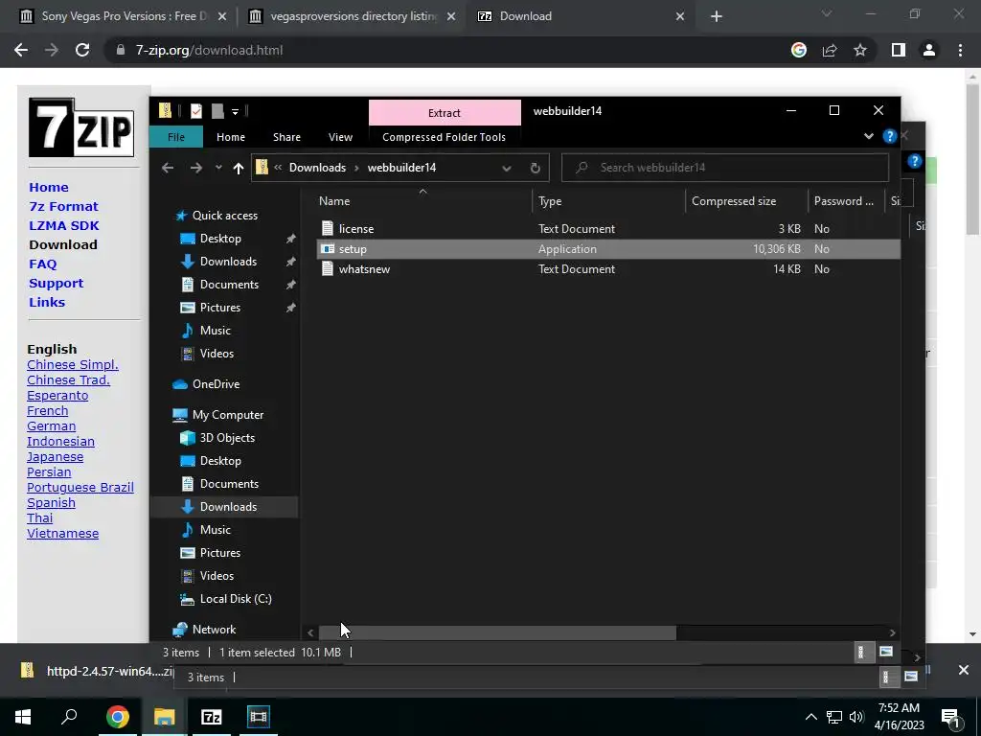The height and width of the screenshot is (736, 981).
Task: Expand the address bar history dropdown
Action: click(506, 168)
